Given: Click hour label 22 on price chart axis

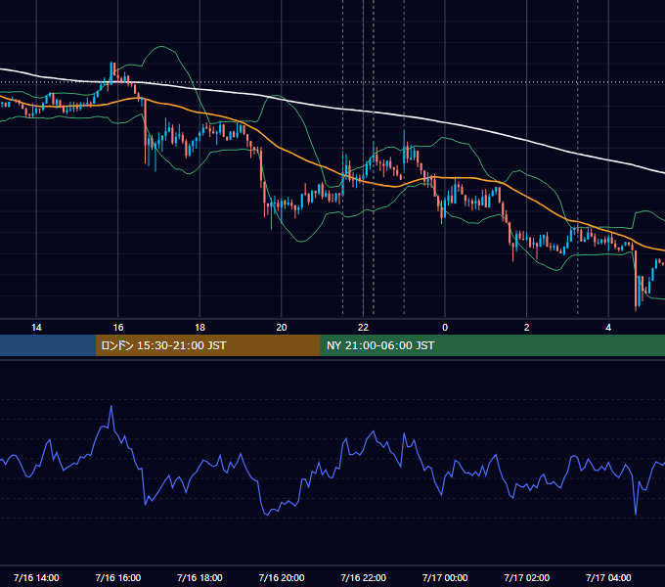Looking at the screenshot, I should [363, 328].
